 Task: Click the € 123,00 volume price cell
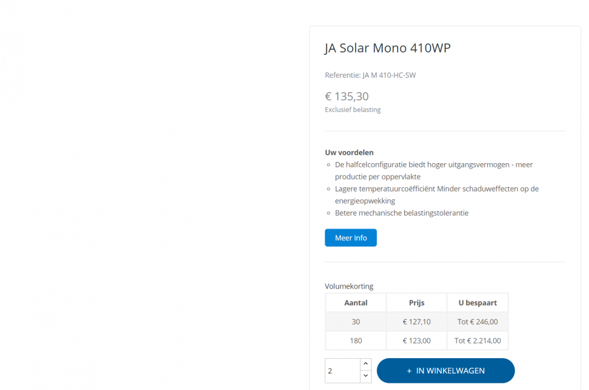coord(416,341)
